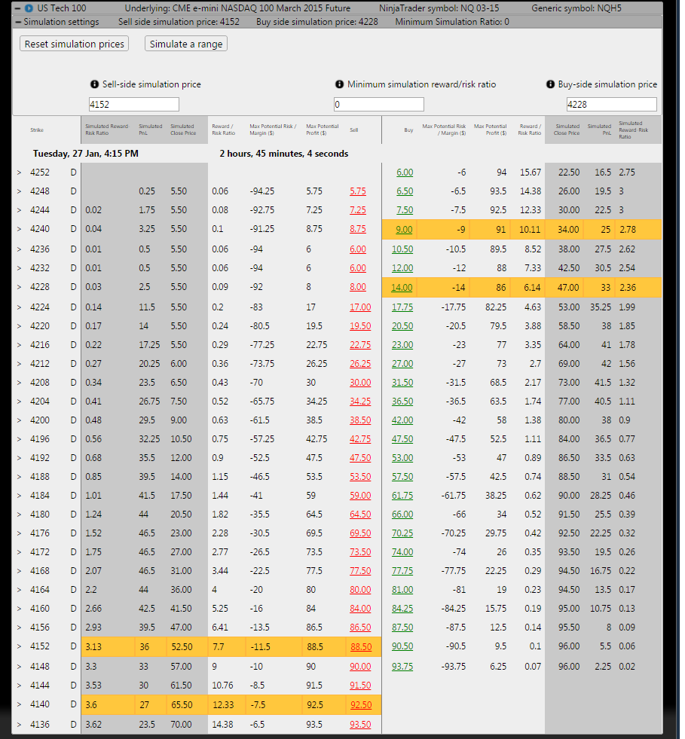Open buy price 9.00 on strike 4240
The height and width of the screenshot is (739, 685).
pyautogui.click(x=404, y=230)
